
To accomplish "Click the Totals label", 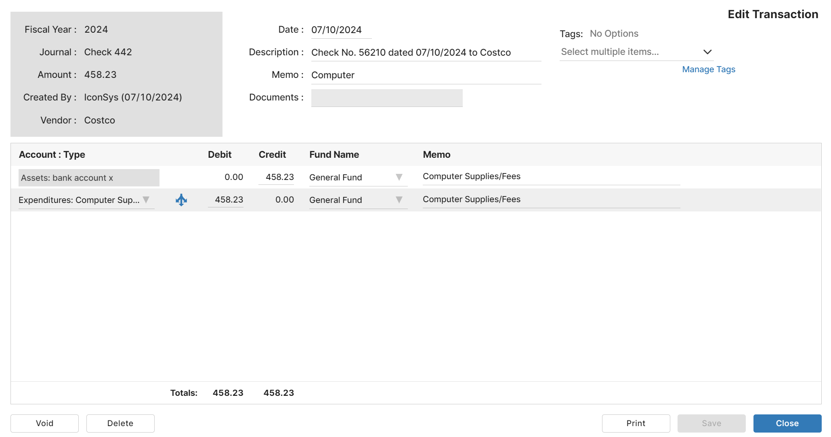I will [x=184, y=393].
